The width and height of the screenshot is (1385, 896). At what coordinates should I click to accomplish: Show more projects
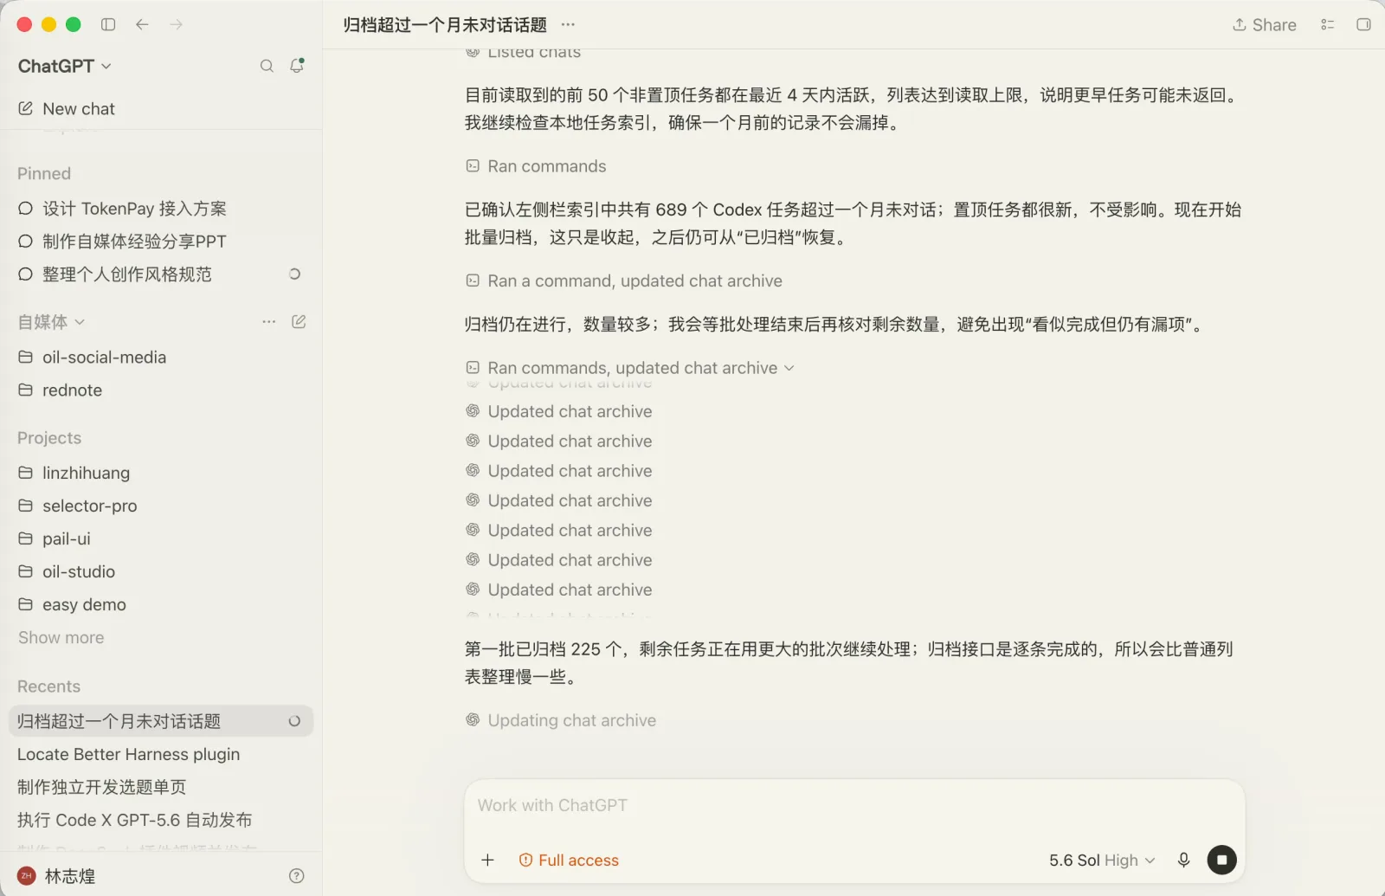(61, 638)
